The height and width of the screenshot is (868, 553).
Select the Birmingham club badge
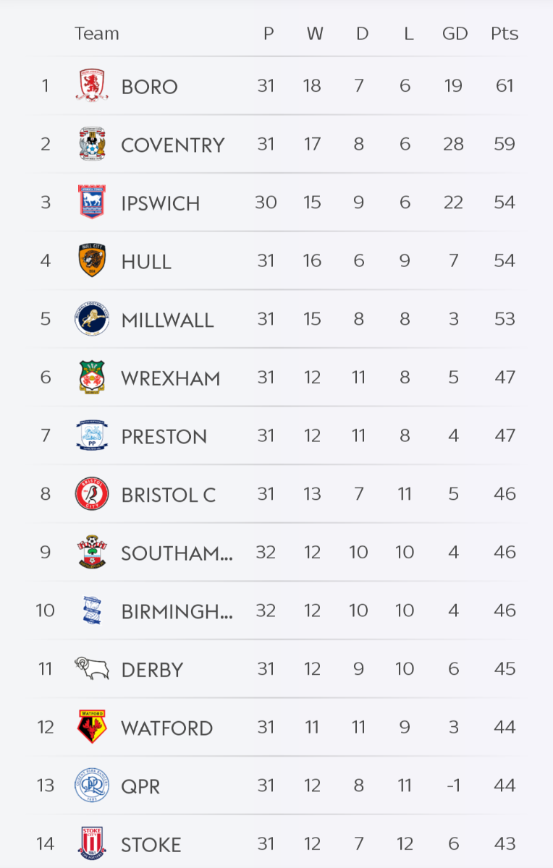pos(92,610)
